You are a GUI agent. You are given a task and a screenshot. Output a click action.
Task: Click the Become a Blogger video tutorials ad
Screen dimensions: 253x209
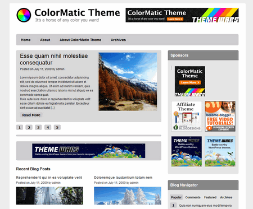coord(220,117)
